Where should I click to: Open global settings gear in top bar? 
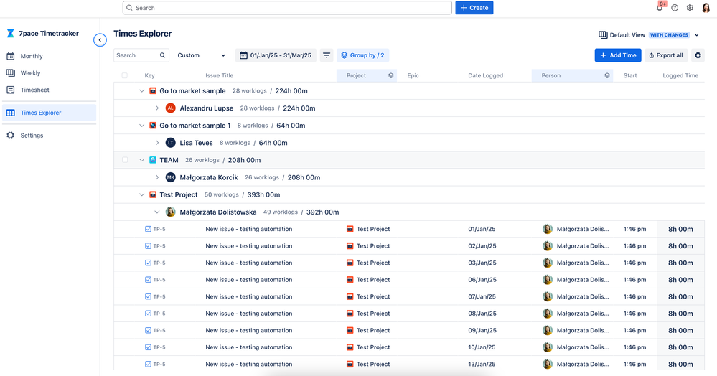click(x=690, y=8)
